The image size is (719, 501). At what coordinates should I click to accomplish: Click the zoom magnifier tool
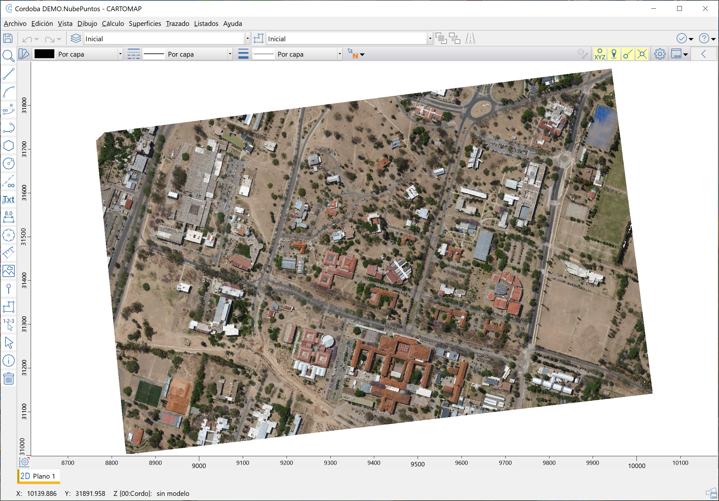pyautogui.click(x=8, y=56)
